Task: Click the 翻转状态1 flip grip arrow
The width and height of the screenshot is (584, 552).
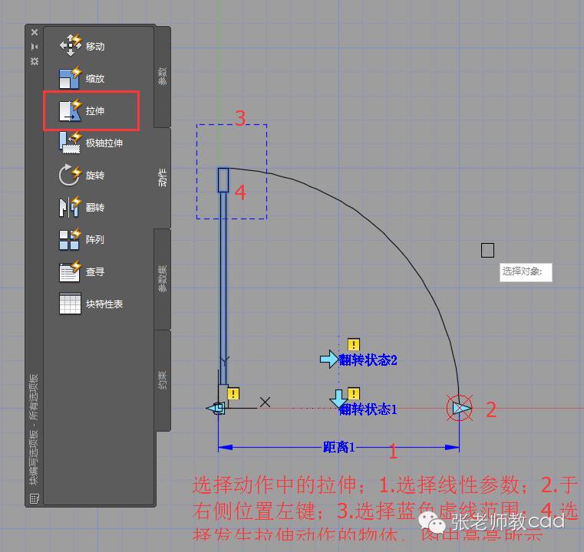Action: point(338,399)
